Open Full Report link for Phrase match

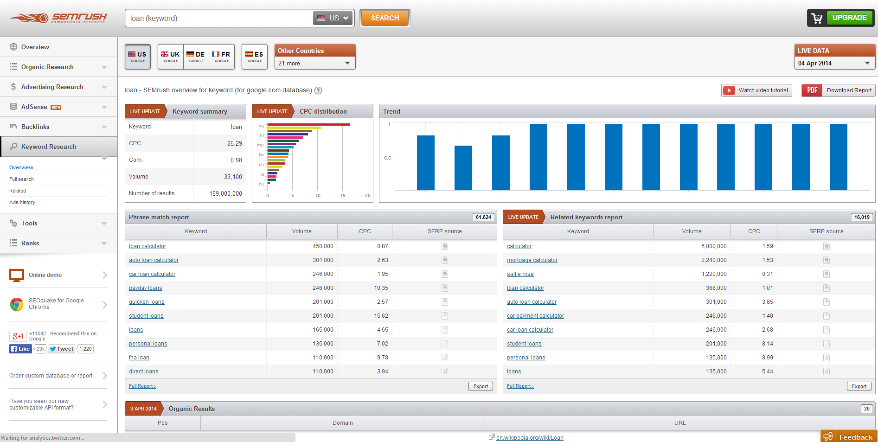(142, 386)
